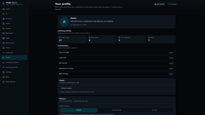Open the Code Club community row

pyautogui.click(x=116, y=58)
